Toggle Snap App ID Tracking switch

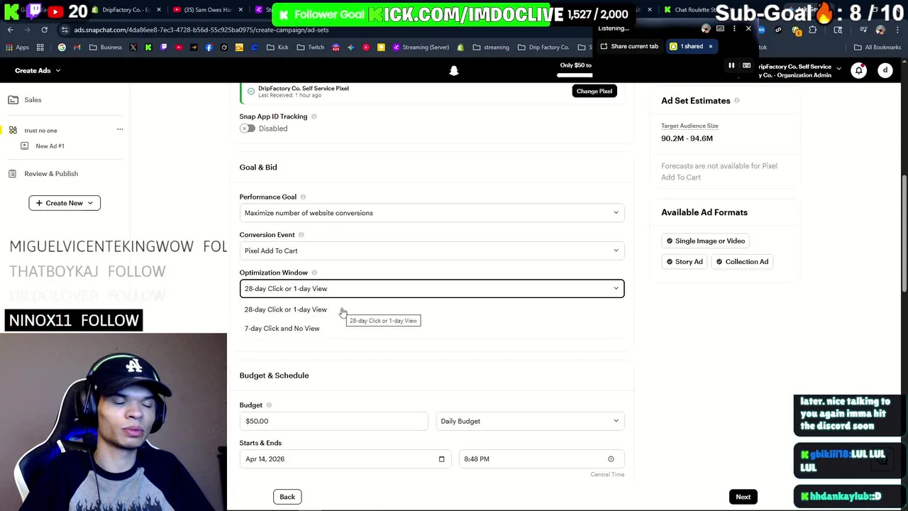[247, 128]
